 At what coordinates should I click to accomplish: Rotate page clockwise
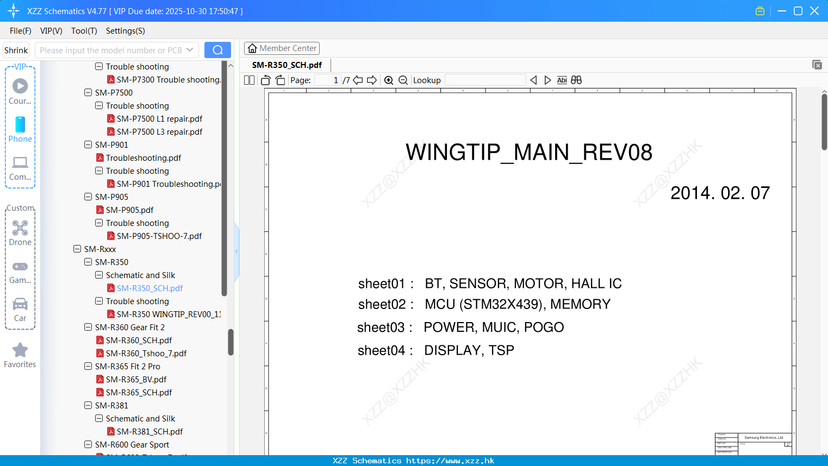(x=280, y=80)
